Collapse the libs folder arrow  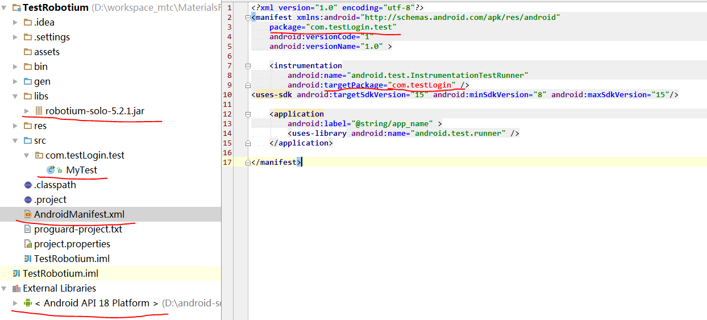(x=15, y=97)
